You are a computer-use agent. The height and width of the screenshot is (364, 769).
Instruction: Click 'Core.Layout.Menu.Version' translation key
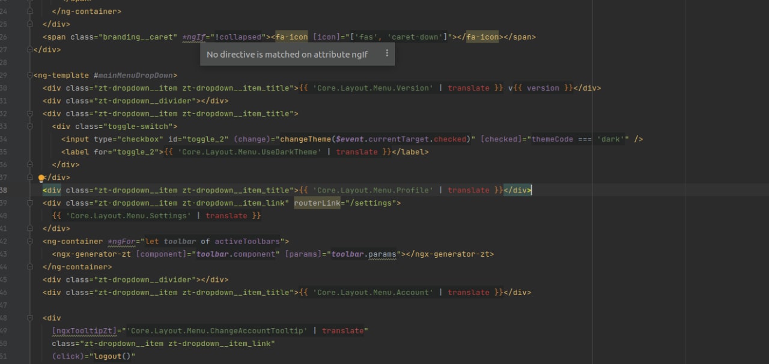click(x=372, y=88)
